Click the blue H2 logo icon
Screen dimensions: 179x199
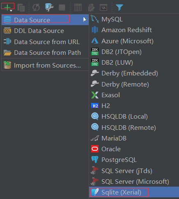coord(95,106)
